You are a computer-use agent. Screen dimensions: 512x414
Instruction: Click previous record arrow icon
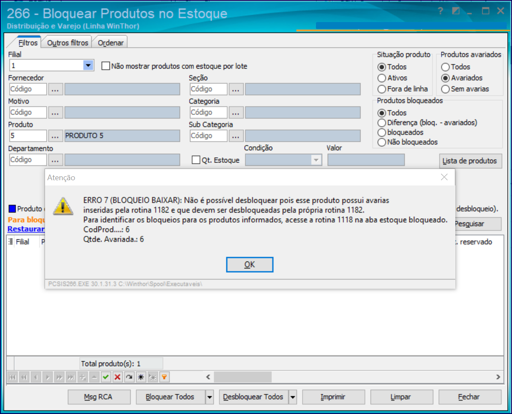point(36,377)
